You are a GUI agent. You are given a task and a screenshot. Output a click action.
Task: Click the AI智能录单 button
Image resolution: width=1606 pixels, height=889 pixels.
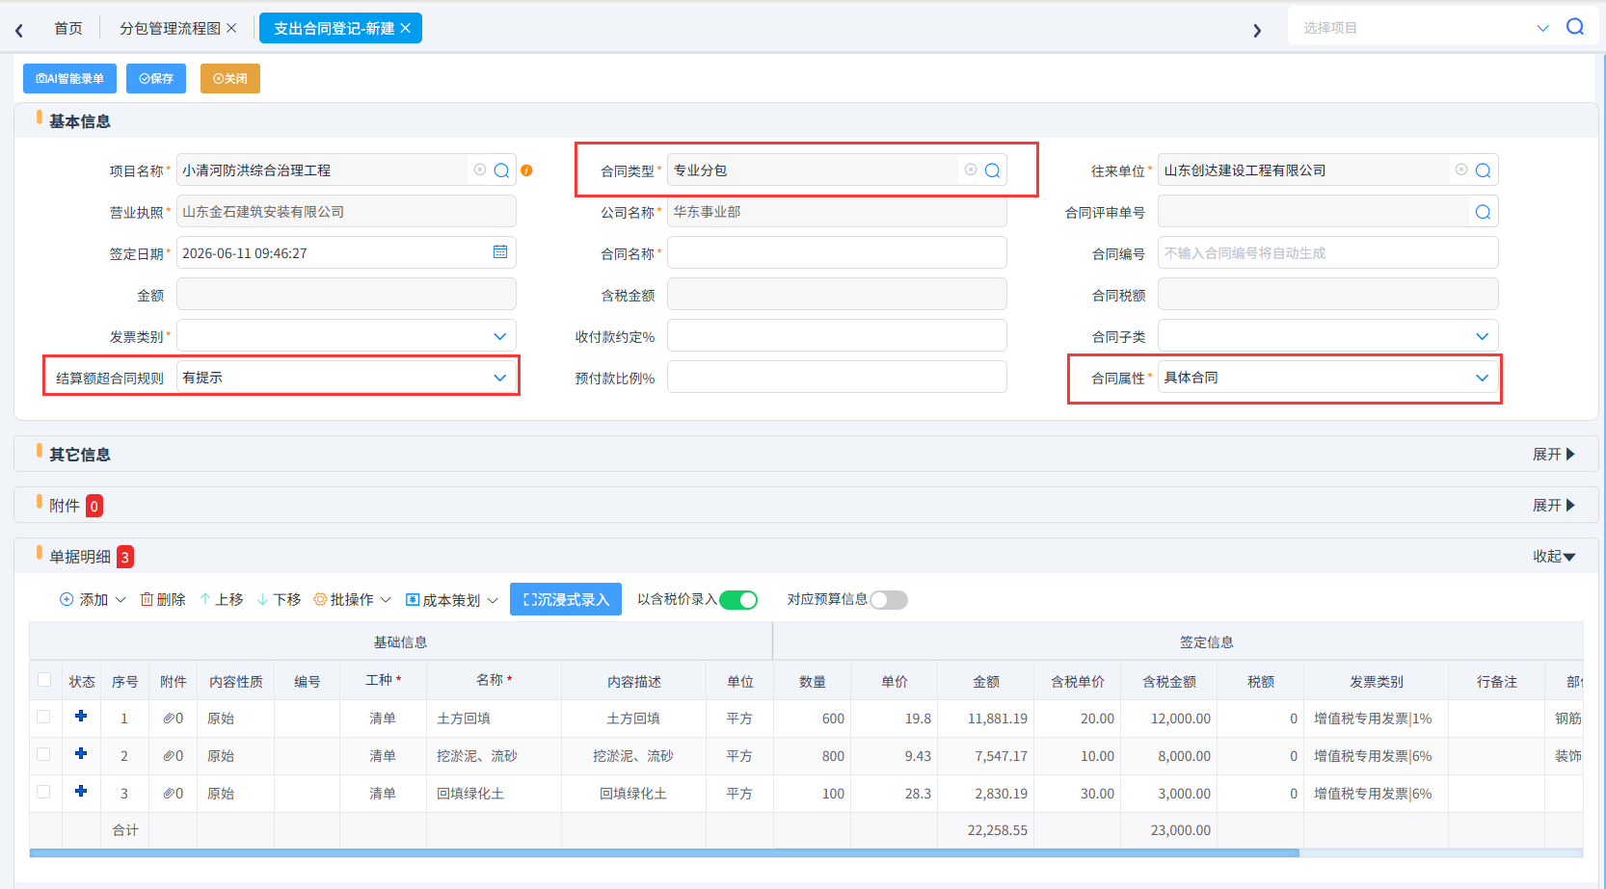coord(69,79)
